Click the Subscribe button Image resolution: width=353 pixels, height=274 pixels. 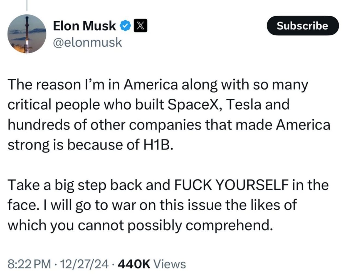pos(302,26)
